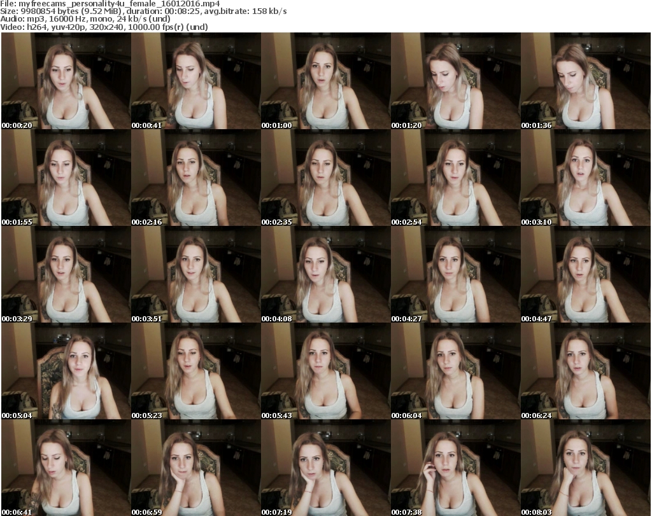This screenshot has height=516, width=652.
Task: Select the thumbnail at 00:07:19
Action: click(325, 468)
